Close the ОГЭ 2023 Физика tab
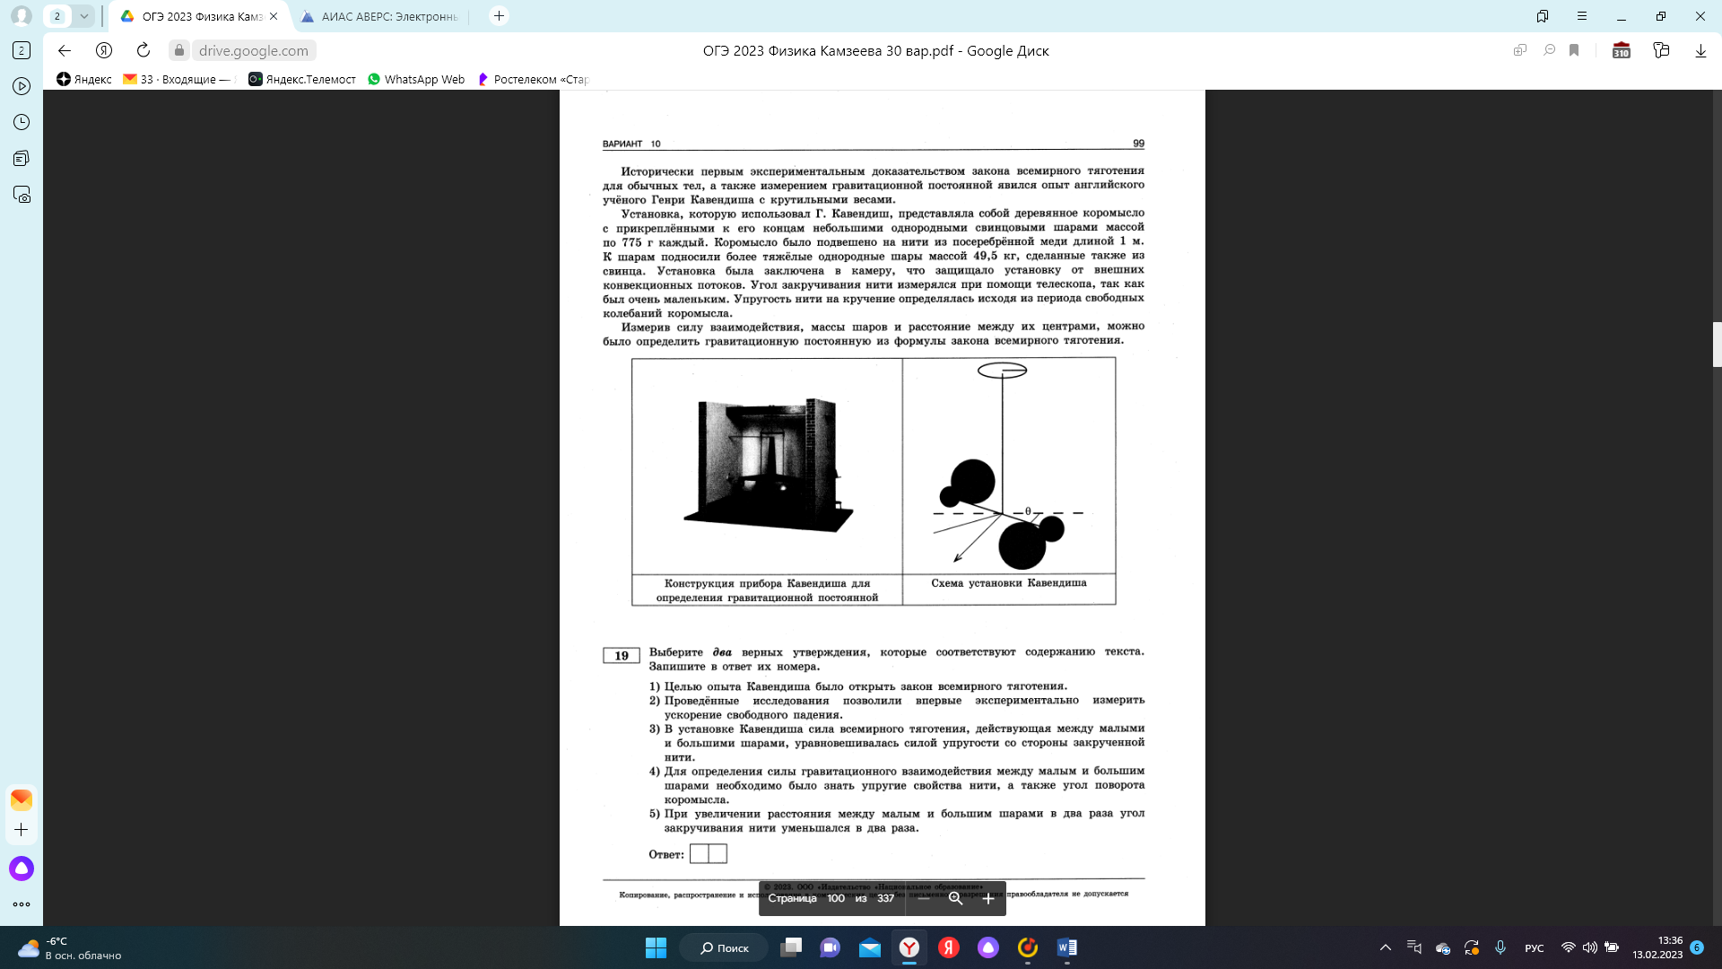Image resolution: width=1722 pixels, height=969 pixels. tap(274, 16)
